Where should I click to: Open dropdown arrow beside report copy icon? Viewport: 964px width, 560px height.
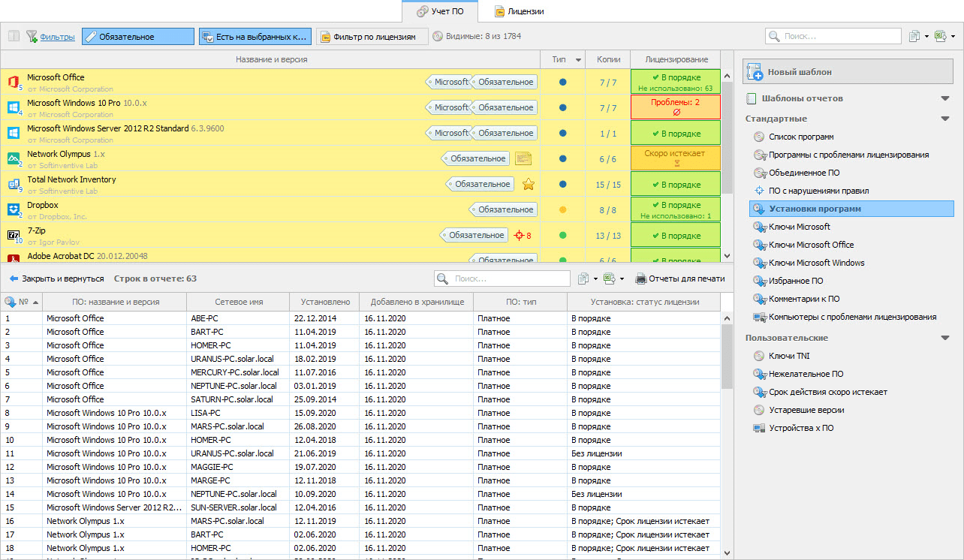point(597,278)
